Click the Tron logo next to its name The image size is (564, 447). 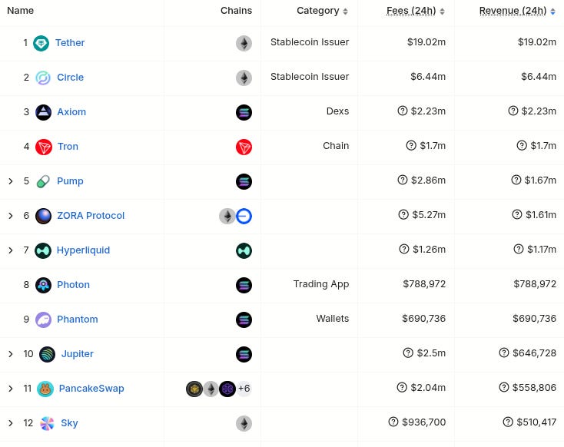click(44, 147)
